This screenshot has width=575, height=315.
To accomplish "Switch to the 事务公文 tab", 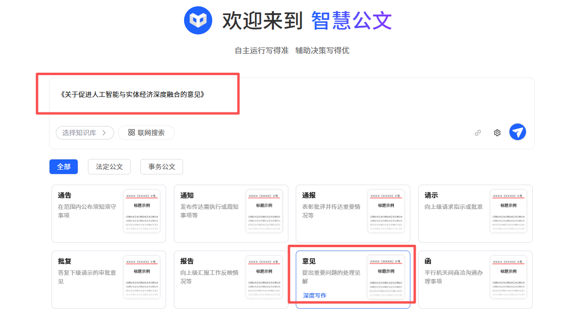I will pos(162,167).
